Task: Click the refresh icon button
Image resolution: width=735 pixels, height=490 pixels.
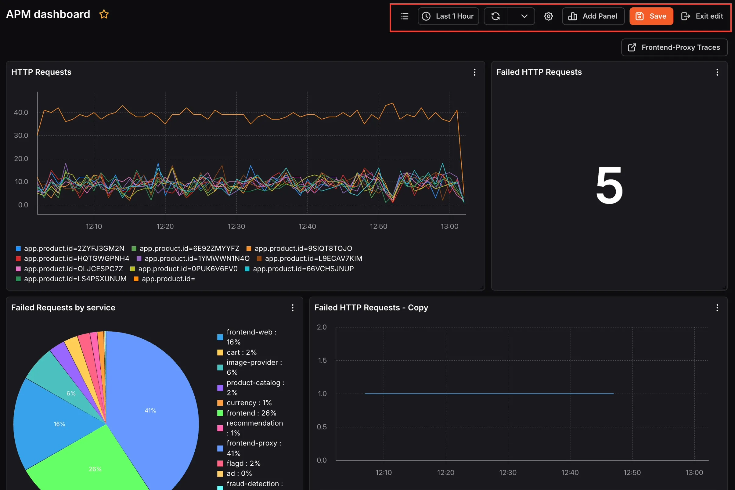Action: tap(495, 16)
